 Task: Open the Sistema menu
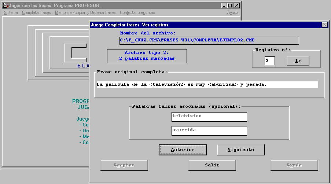click(x=11, y=12)
